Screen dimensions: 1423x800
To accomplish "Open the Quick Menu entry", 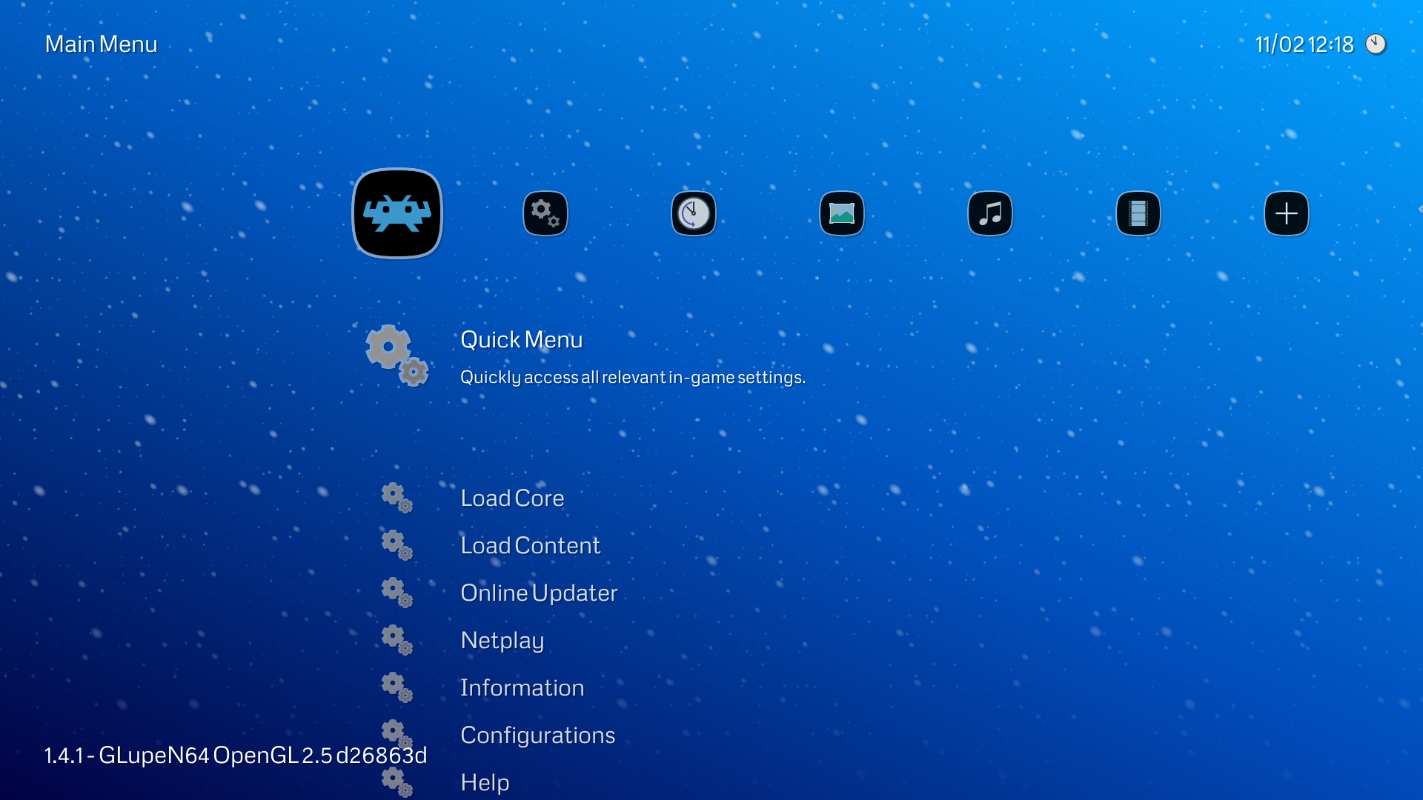I will (x=522, y=340).
